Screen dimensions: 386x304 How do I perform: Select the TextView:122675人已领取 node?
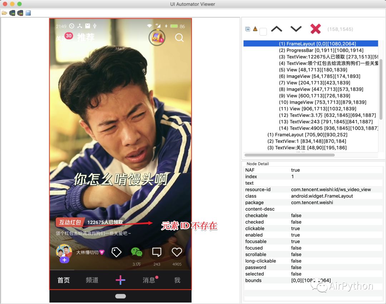pos(328,57)
